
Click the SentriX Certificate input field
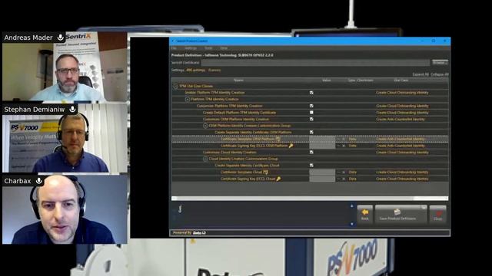pyautogui.click(x=315, y=63)
